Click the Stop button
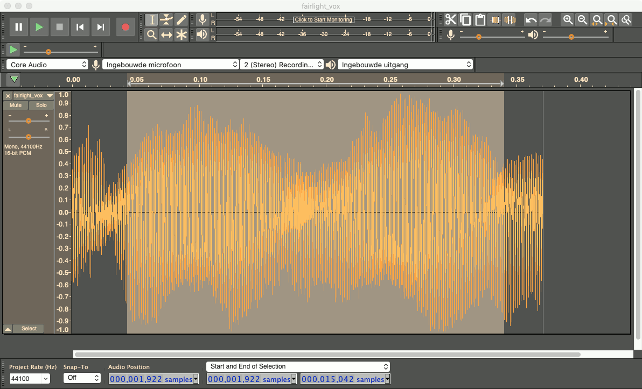The image size is (642, 389). [59, 27]
